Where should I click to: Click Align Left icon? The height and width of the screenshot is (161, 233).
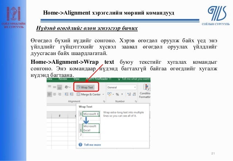[x=49, y=94]
